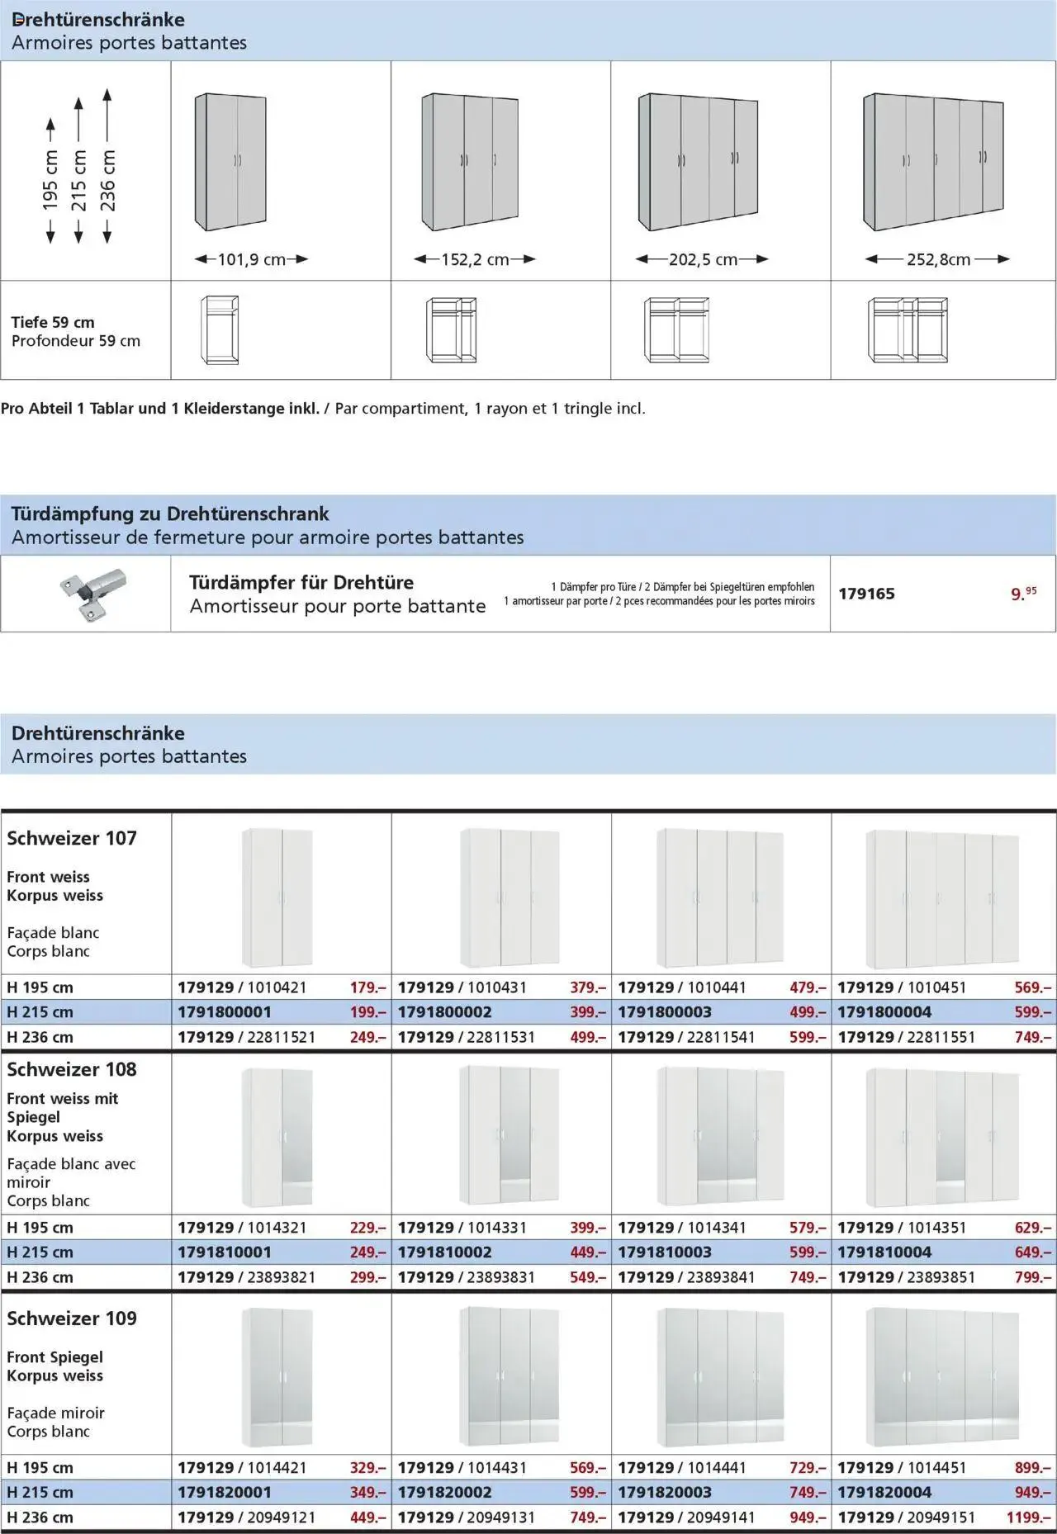Click the price 1199.–
Viewport: 1057px width, 1534px height.
pyautogui.click(x=1029, y=1517)
